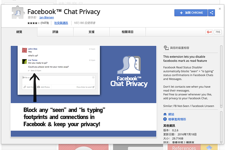Viewport: 225px width, 150px height.
Task: Click the device compatibility check icon
Action: tap(166, 48)
